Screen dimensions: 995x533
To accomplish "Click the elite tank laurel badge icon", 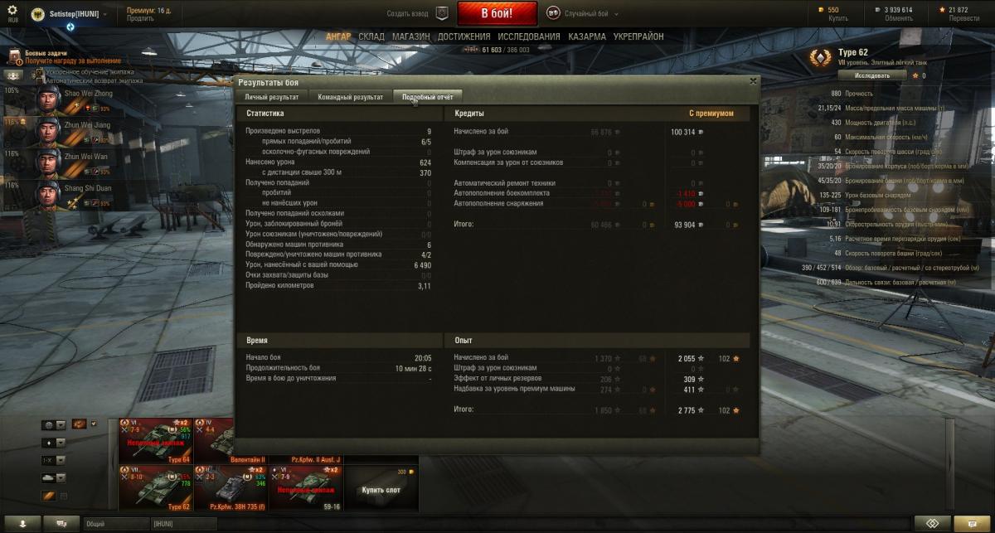I will [x=823, y=58].
